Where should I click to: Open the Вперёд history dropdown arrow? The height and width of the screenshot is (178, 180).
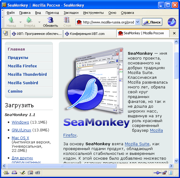point(39,22)
